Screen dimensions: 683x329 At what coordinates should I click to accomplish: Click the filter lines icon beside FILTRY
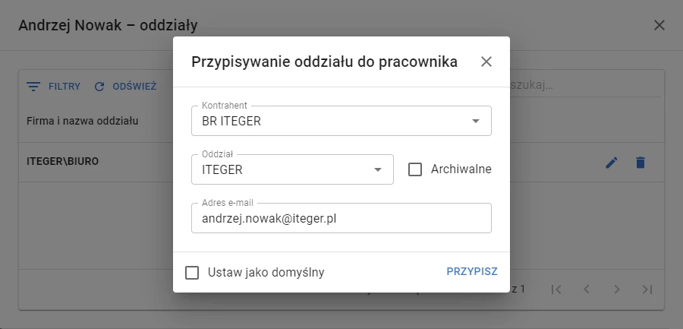(33, 87)
